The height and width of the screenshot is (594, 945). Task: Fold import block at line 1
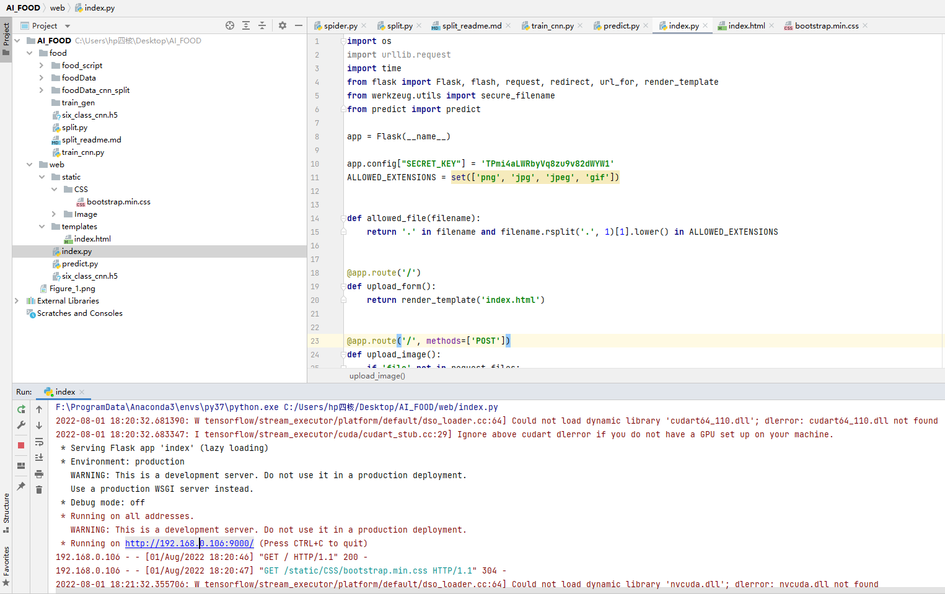(x=343, y=41)
